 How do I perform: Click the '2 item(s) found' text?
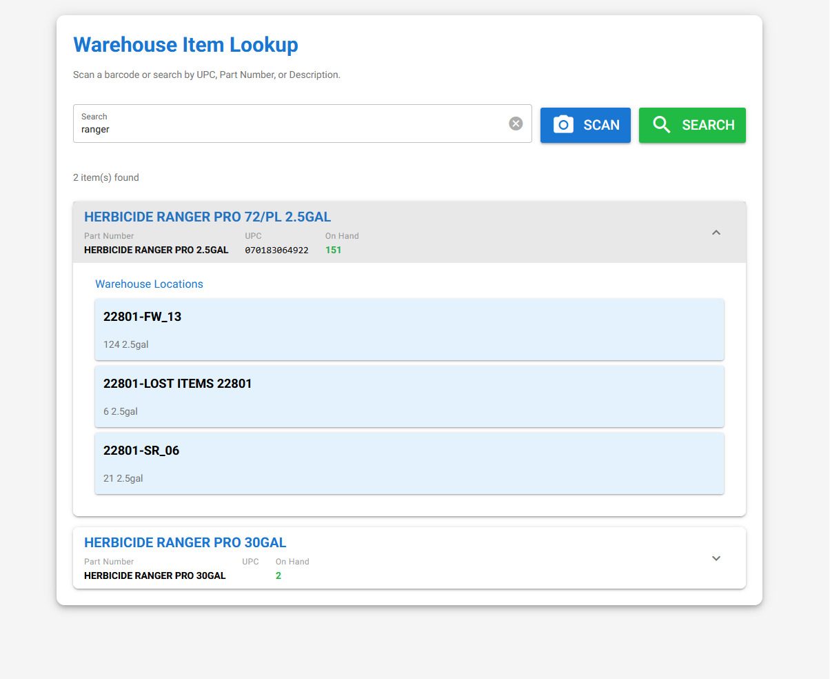coord(106,177)
